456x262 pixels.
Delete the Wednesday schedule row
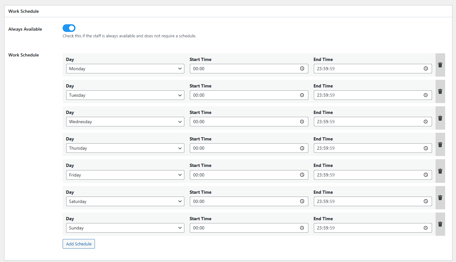[440, 118]
